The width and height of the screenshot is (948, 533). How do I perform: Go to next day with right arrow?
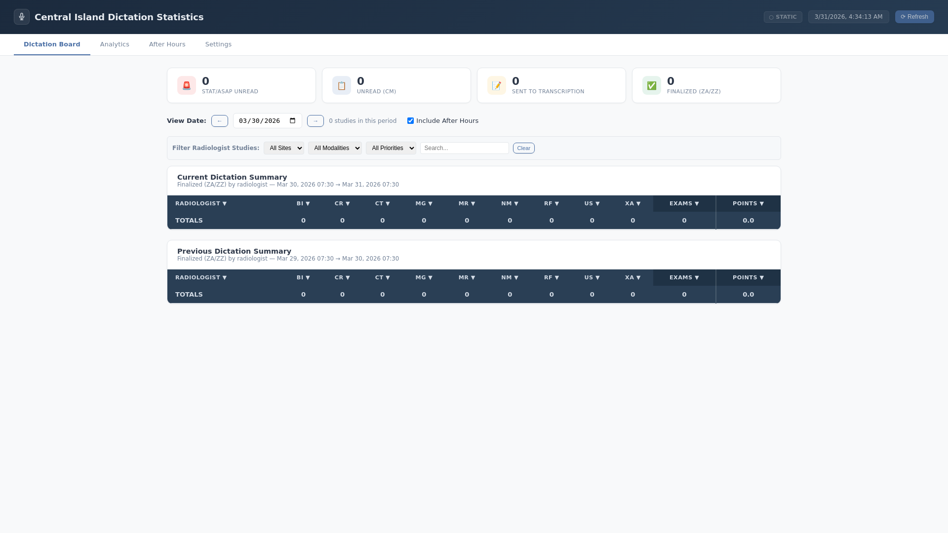point(316,121)
